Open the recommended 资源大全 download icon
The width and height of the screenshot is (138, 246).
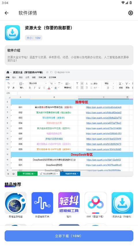(122, 203)
